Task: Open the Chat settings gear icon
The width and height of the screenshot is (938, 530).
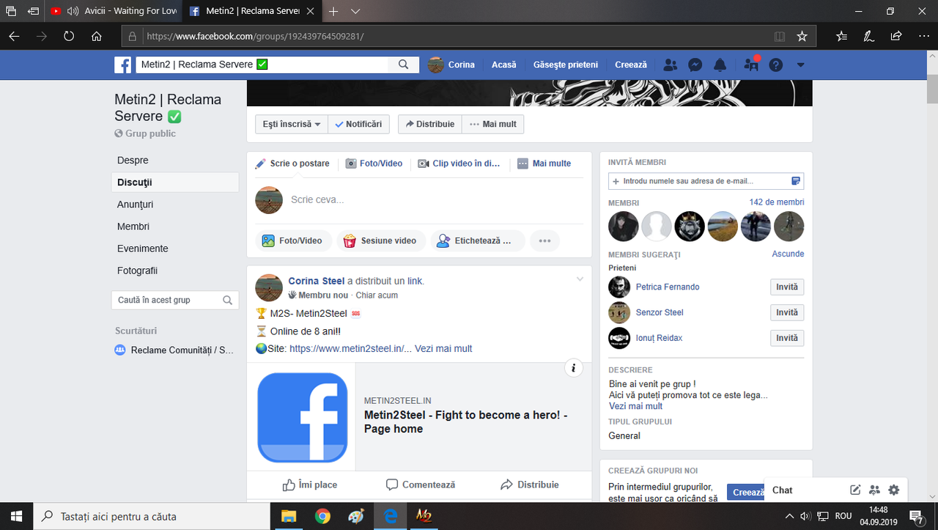Action: pyautogui.click(x=893, y=490)
